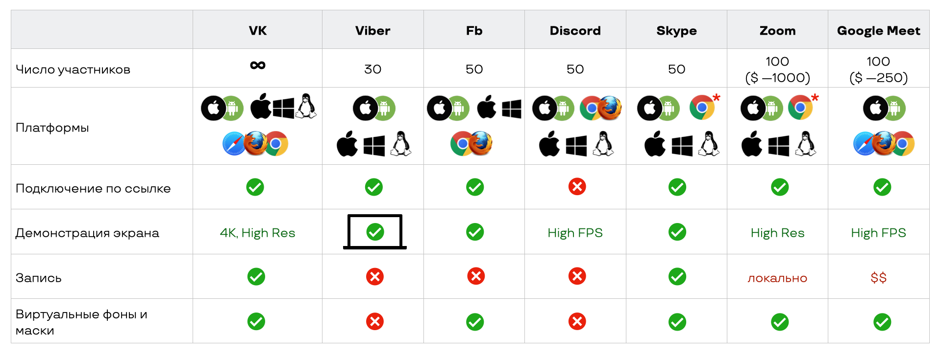
Task: Click Skype's green checkmark in the Запись row
Action: [x=677, y=276]
